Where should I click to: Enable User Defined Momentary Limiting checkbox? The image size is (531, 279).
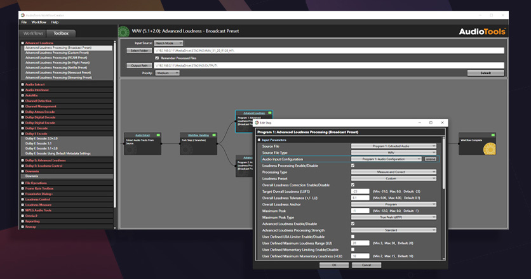[353, 249]
